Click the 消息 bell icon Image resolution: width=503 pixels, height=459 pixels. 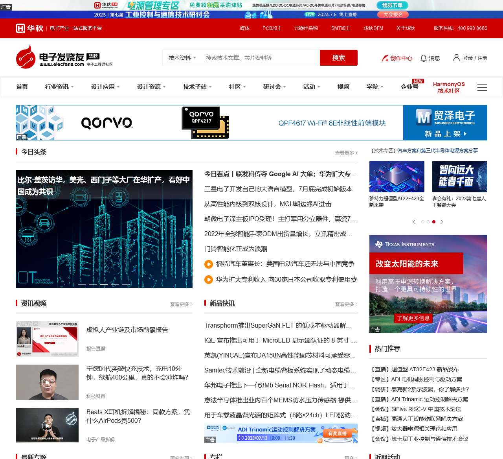tap(424, 58)
